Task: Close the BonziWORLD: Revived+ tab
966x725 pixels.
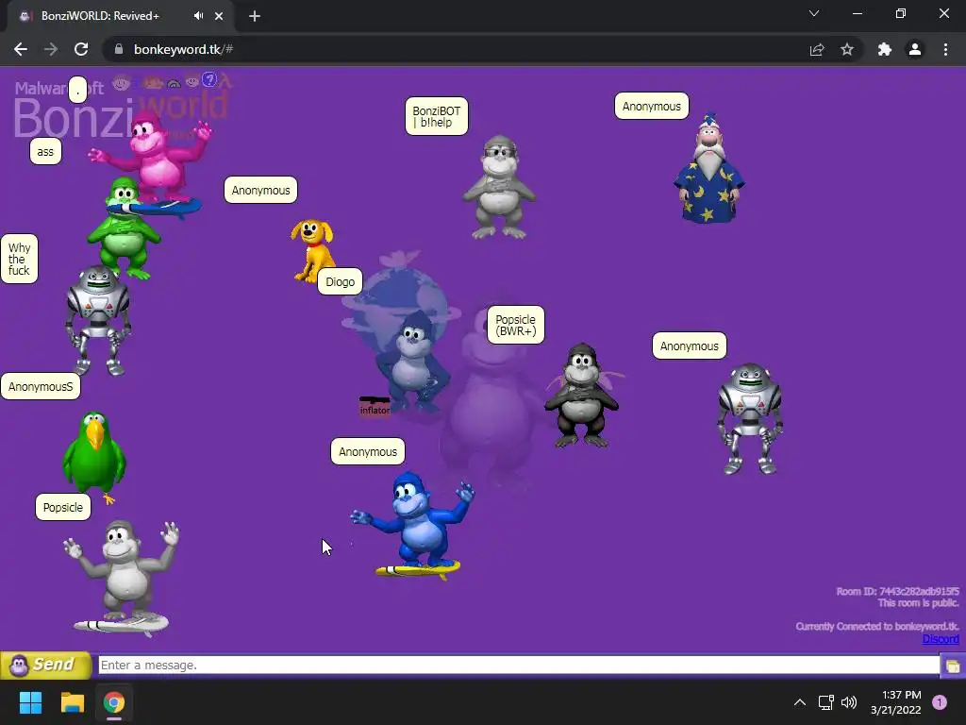Action: tap(219, 16)
